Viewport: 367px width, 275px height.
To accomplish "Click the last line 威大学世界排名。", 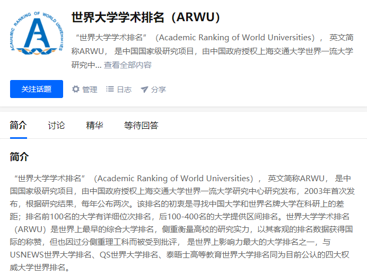I will (40, 267).
